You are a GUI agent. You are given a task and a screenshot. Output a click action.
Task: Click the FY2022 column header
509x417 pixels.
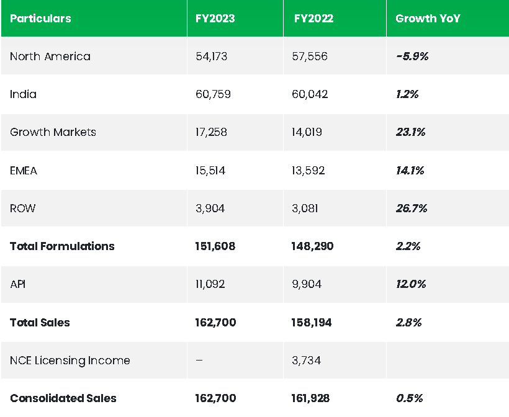313,19
